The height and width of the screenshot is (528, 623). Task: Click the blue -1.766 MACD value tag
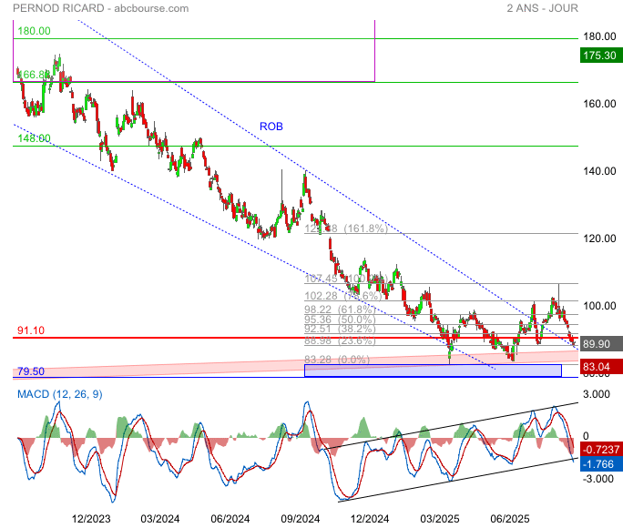pyautogui.click(x=601, y=463)
